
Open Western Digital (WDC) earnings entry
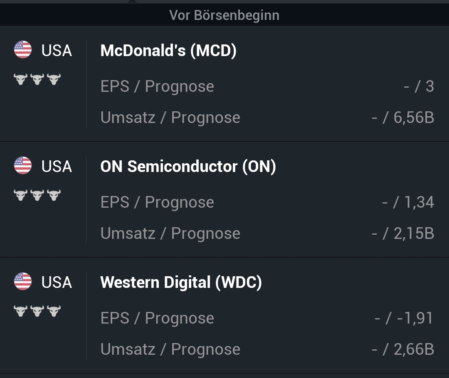click(181, 282)
